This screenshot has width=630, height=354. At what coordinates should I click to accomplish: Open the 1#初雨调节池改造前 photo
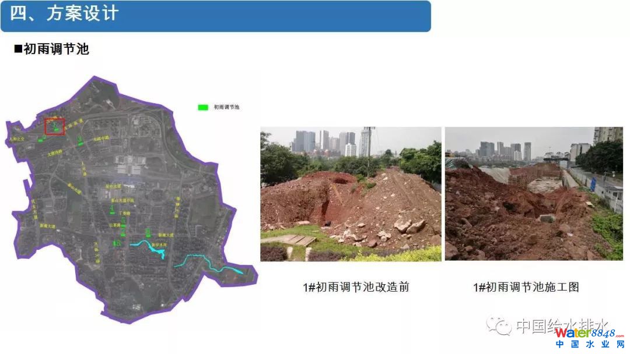[351, 194]
